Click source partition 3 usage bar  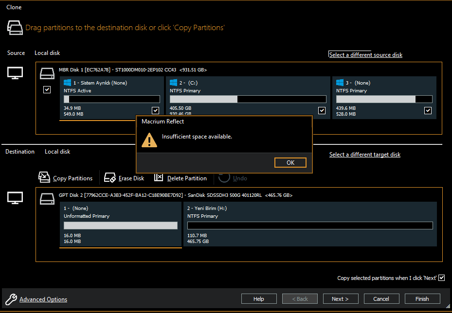384,99
